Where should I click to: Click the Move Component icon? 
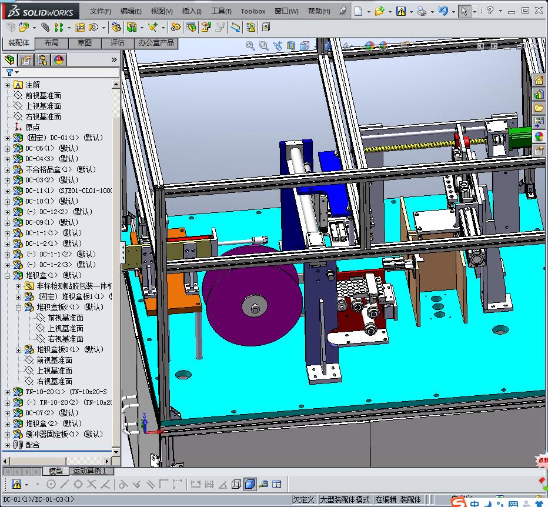click(93, 27)
